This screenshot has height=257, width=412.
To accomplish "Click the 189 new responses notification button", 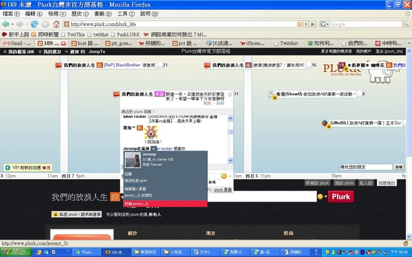I will pyautogui.click(x=28, y=168).
